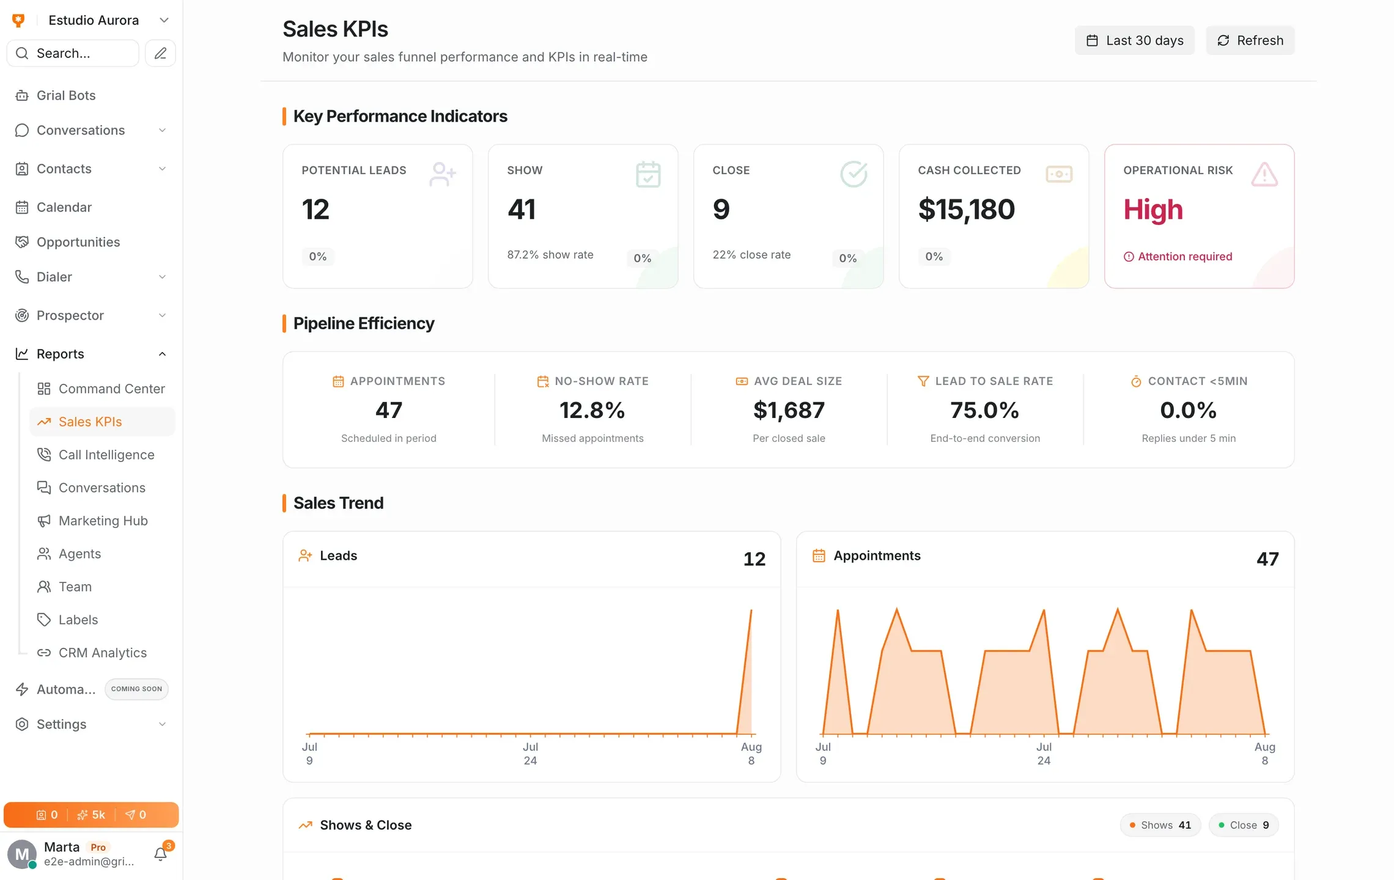Click the Operational Risk warning triangle icon

click(1264, 174)
